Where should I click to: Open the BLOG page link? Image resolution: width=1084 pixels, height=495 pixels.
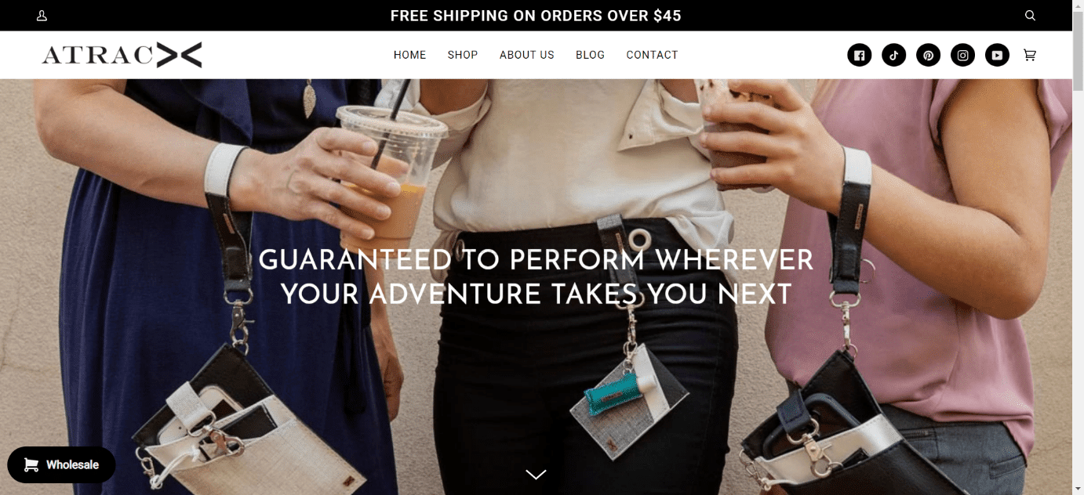(x=591, y=55)
